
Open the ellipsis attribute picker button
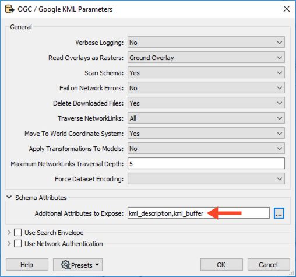[x=279, y=213]
